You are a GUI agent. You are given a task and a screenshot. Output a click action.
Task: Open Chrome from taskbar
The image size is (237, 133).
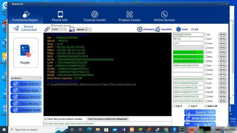(166, 130)
